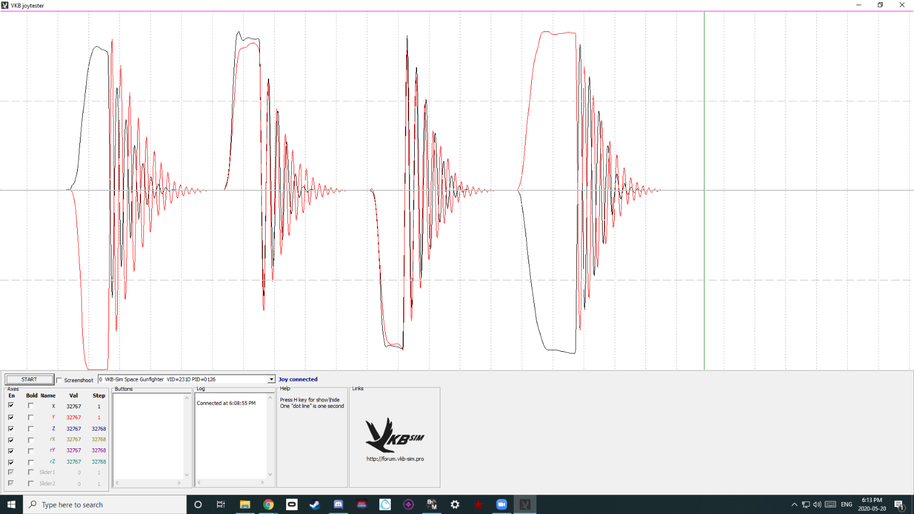Click the X axis value 32767
Viewport: 914px width, 514px height.
pos(74,407)
